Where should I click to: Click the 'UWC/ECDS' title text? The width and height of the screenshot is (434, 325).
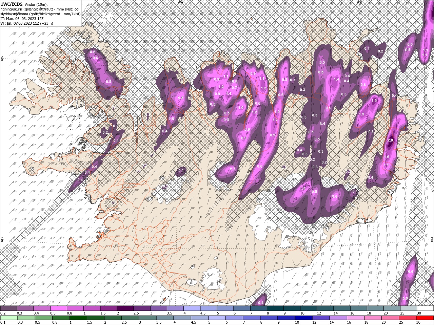[x=12, y=4]
